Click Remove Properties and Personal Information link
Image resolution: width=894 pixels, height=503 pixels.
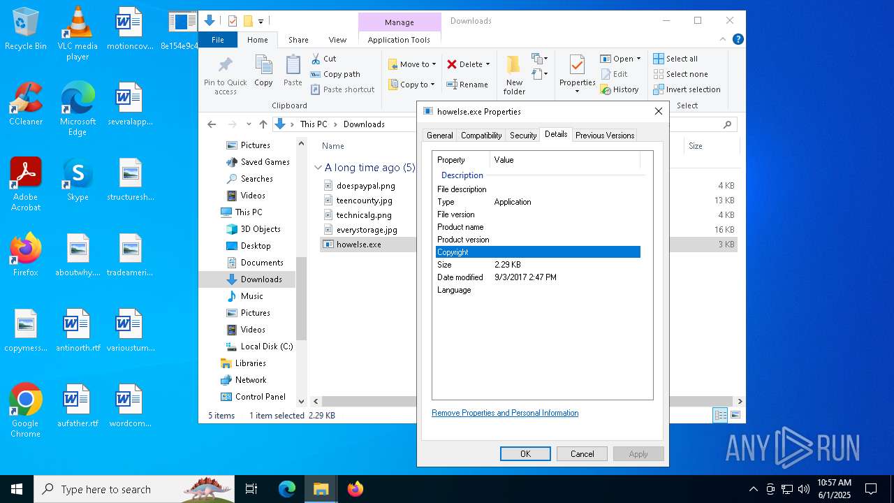point(505,413)
